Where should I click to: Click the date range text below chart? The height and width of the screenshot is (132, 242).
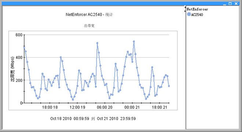pos(93,118)
